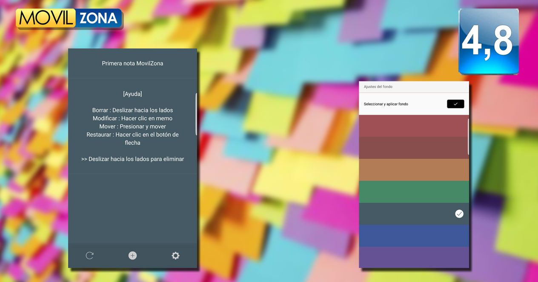Click the color list scrollbar handle
The image size is (538, 282).
point(468,136)
